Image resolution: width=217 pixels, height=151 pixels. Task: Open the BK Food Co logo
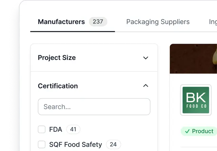pos(196,100)
